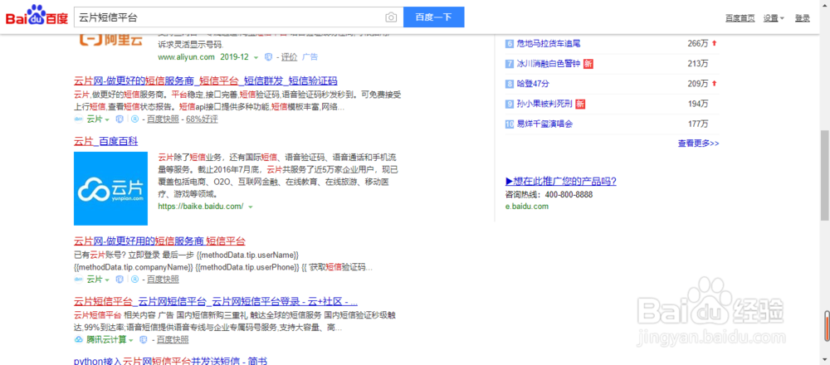Open 百度快照 next to 腾讯云计算
830x365 pixels.
[173, 339]
